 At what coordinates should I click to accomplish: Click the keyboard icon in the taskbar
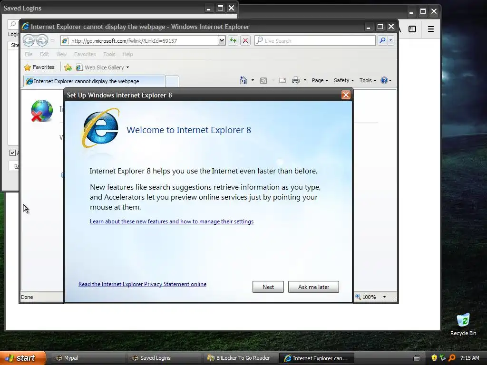tap(417, 358)
